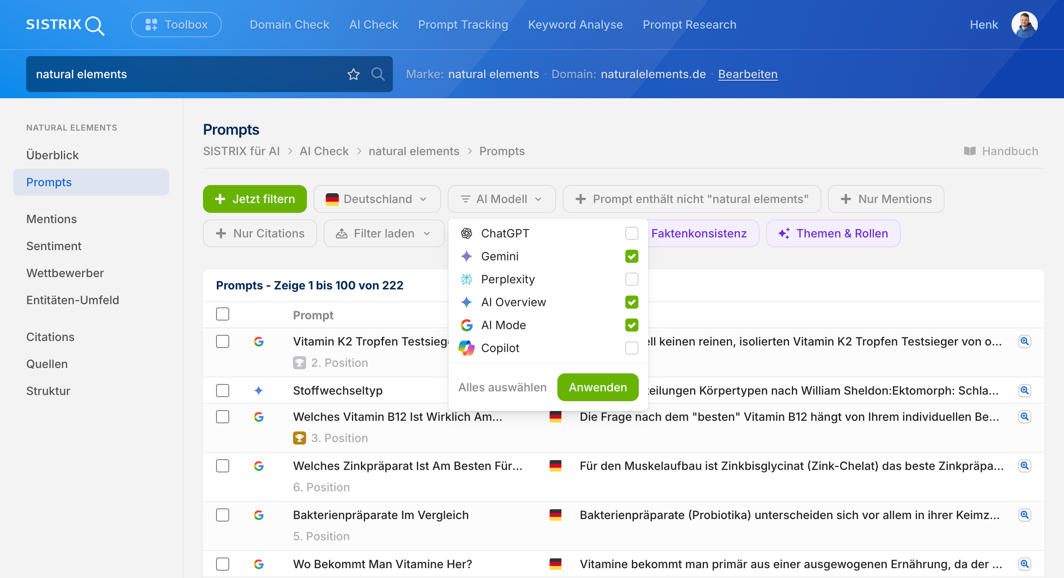The height and width of the screenshot is (578, 1064).
Task: Favorite the search with the star icon
Action: tap(353, 75)
